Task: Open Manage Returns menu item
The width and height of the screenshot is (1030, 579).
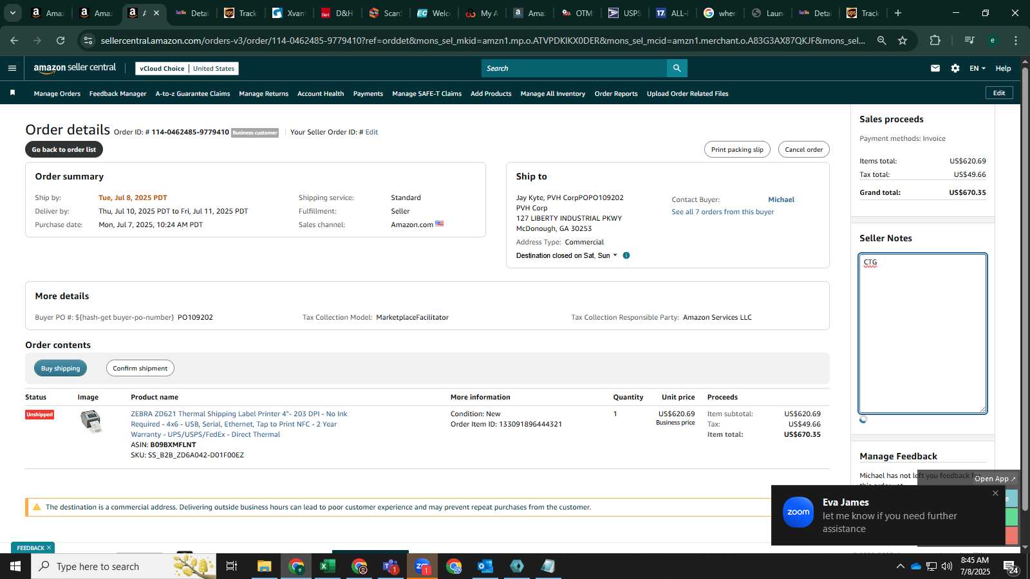Action: (264, 94)
